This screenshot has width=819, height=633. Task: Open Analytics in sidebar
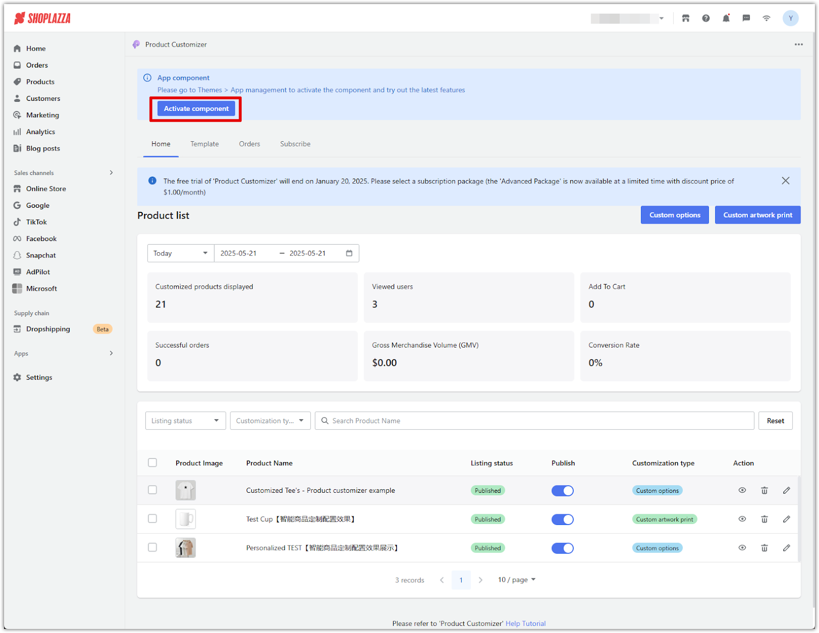(x=40, y=132)
